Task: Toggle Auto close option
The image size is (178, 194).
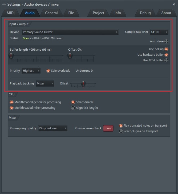Action: tap(166, 41)
